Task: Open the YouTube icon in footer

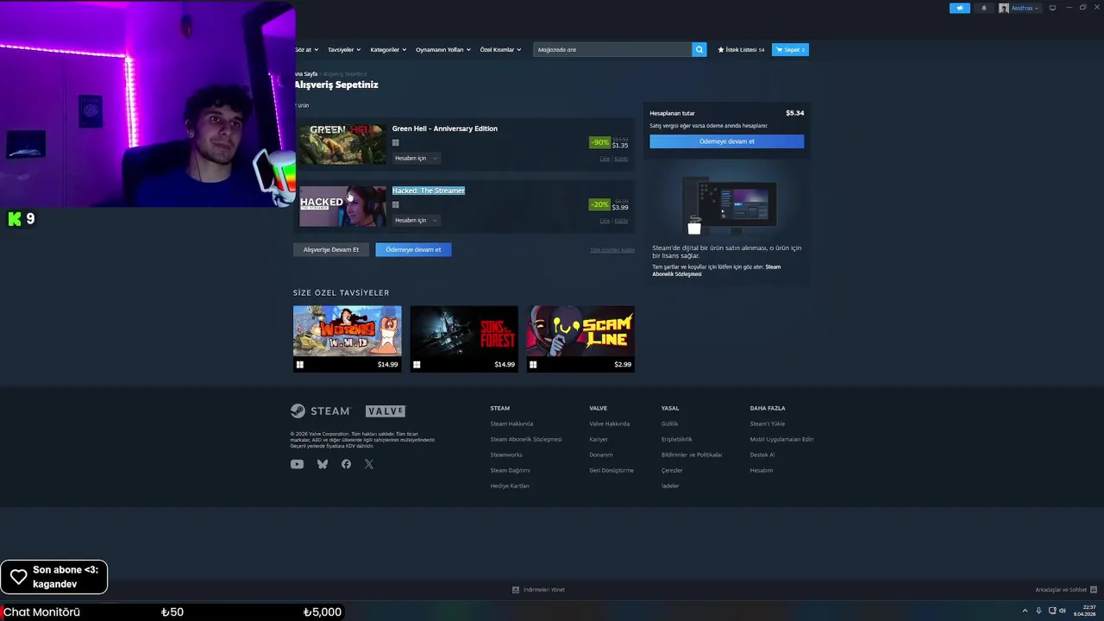Action: point(297,464)
